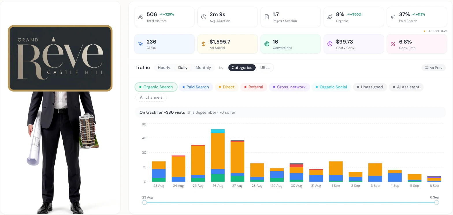Click the Pages / Session document icon
Screen dimensions: 453x215
tap(267, 17)
